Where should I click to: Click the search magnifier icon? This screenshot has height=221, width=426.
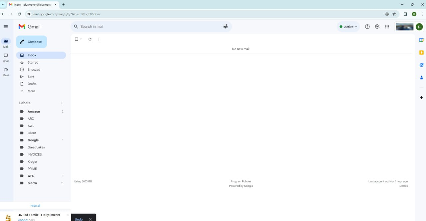76,27
